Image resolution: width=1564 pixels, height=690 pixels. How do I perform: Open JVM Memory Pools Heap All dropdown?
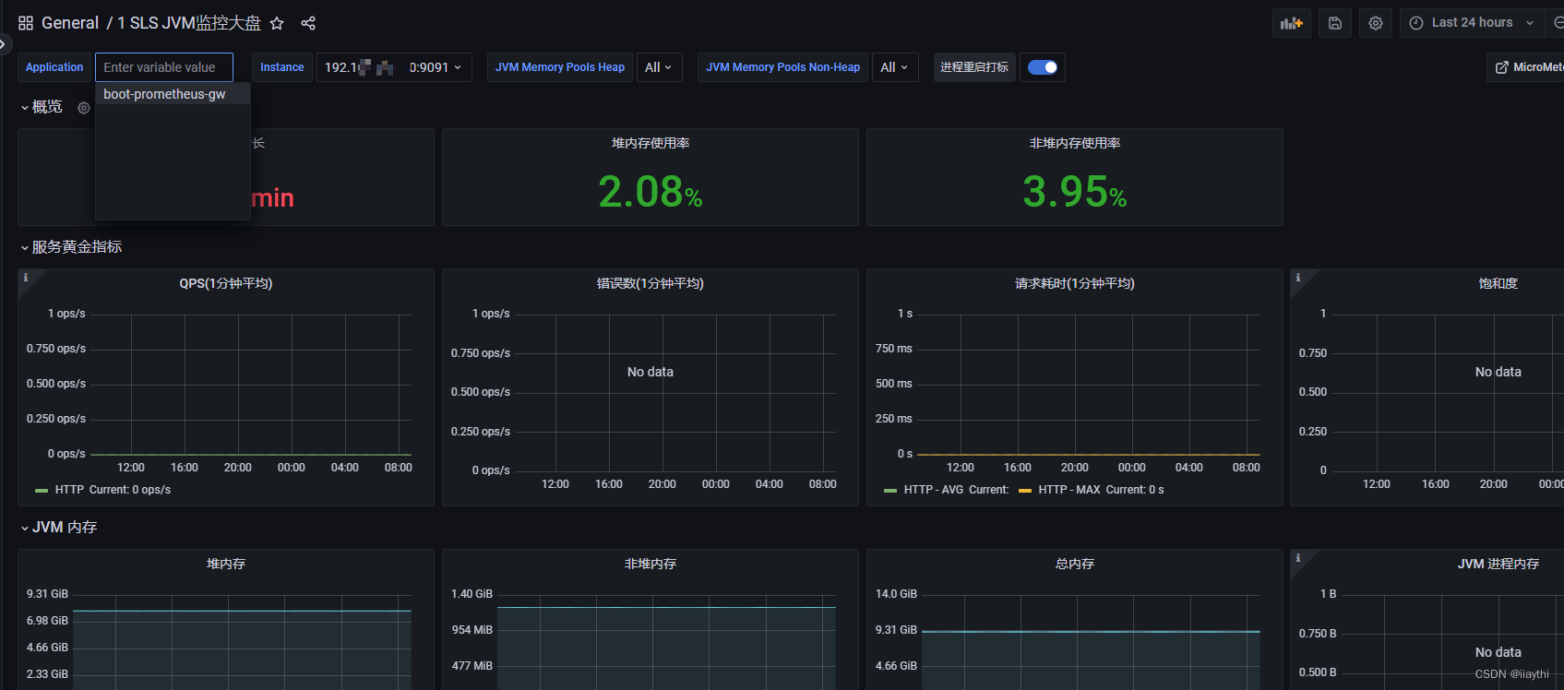(658, 67)
